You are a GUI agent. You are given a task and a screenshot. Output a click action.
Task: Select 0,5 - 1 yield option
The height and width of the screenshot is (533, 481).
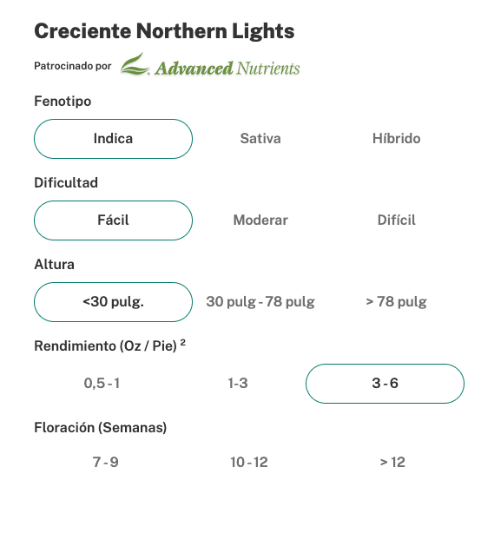pos(102,384)
